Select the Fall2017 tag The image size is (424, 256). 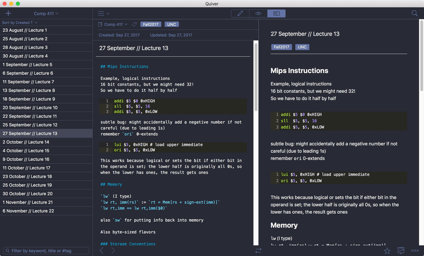[151, 24]
